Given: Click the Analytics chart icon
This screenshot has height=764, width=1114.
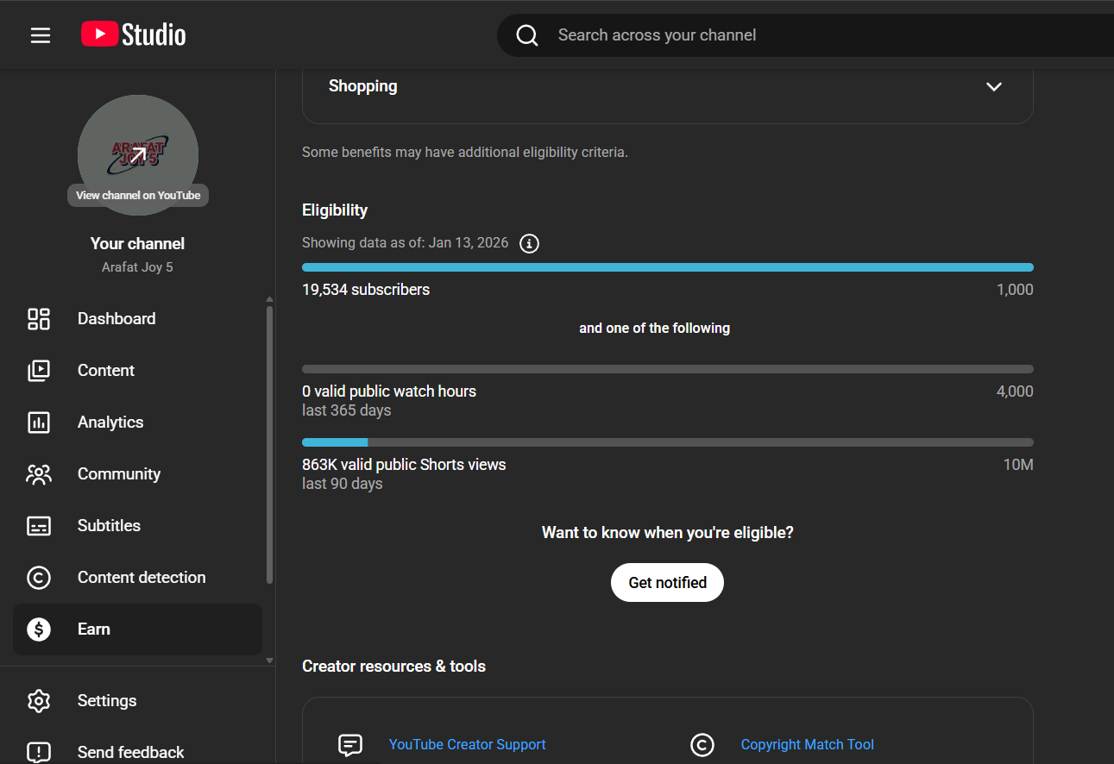Looking at the screenshot, I should [39, 423].
